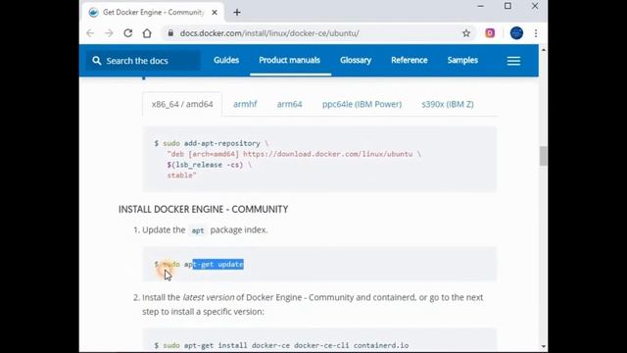Viewport: 627px width, 353px height.
Task: Click the docs.docker.com address bar URL
Action: [x=269, y=33]
